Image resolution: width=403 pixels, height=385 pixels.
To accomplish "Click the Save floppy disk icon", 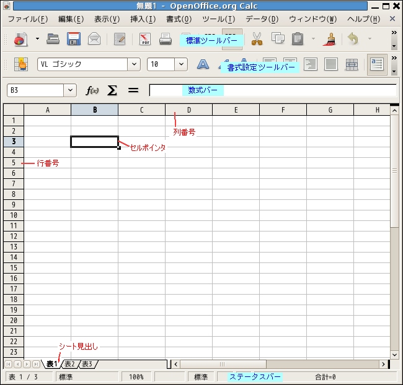I will (x=74, y=39).
